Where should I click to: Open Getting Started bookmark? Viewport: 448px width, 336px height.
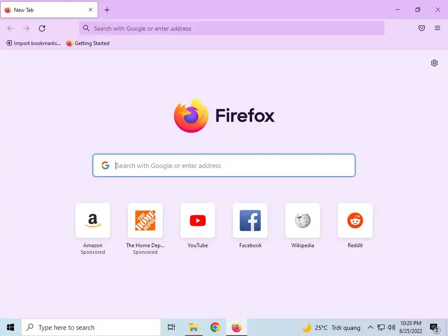coord(87,43)
